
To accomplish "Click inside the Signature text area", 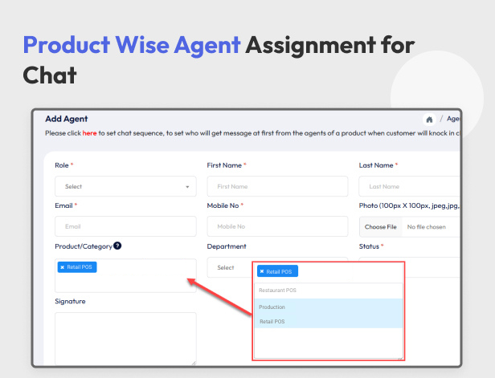I will click(125, 337).
